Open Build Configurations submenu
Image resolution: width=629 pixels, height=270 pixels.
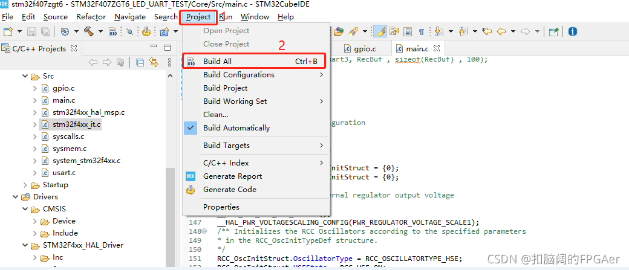(256, 74)
